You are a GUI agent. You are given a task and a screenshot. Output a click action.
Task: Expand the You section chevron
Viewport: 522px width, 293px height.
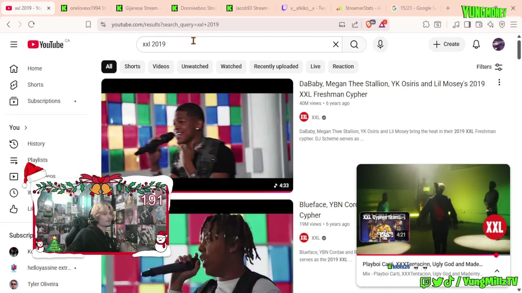pos(26,128)
